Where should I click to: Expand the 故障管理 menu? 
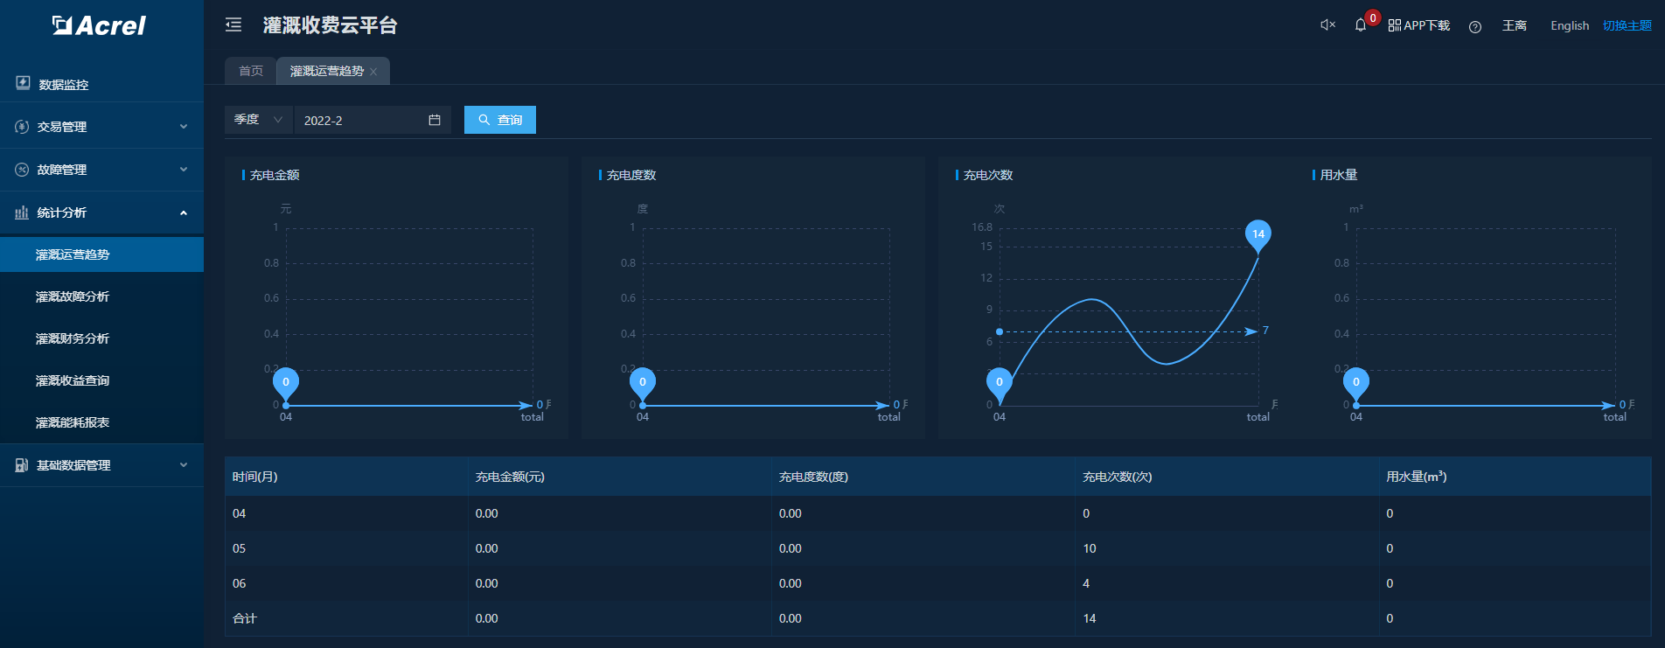click(101, 170)
